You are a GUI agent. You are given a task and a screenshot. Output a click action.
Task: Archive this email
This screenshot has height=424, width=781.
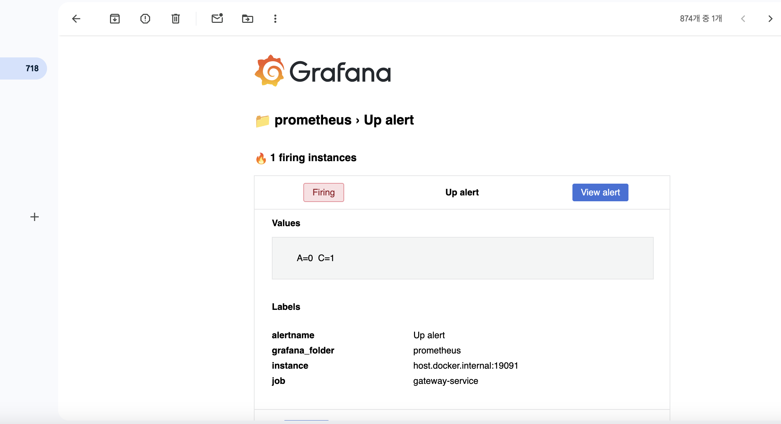[115, 19]
